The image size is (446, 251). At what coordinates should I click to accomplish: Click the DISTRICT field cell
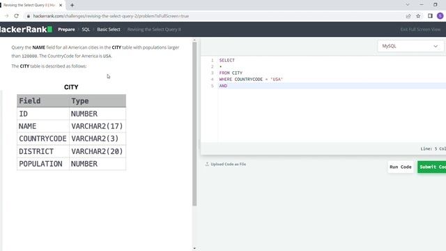click(43, 151)
